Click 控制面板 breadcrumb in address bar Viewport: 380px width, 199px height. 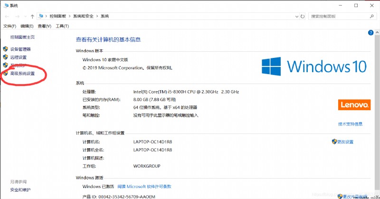tap(57, 16)
